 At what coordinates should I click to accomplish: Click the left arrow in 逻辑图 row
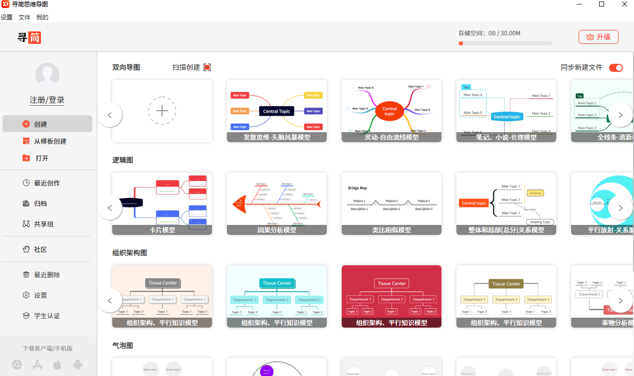[110, 207]
